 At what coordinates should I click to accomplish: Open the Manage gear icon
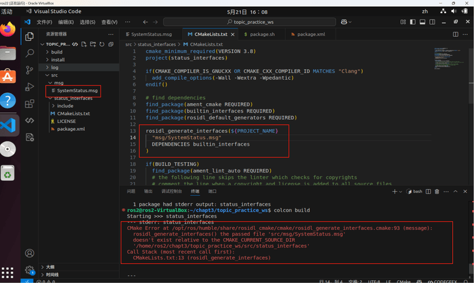(x=29, y=270)
